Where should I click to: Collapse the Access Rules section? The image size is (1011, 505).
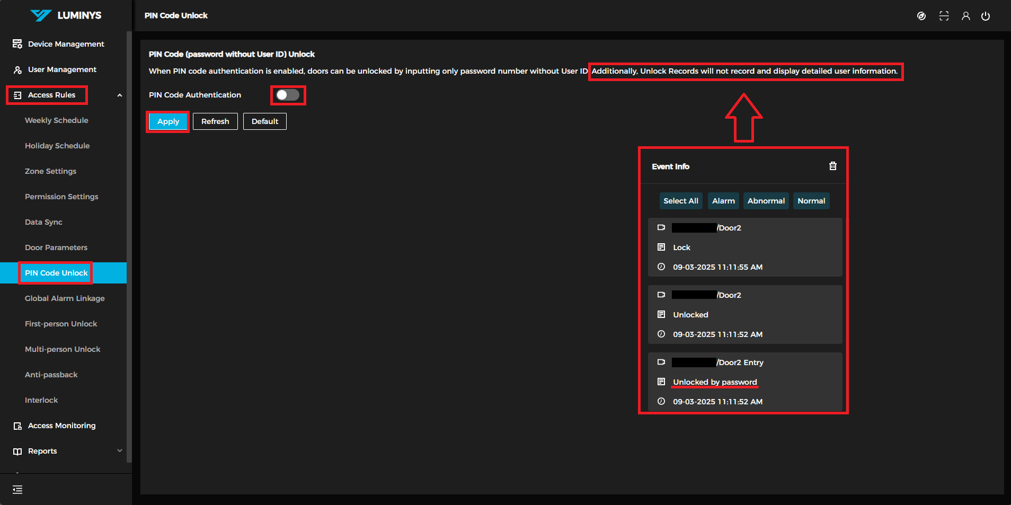coord(119,95)
